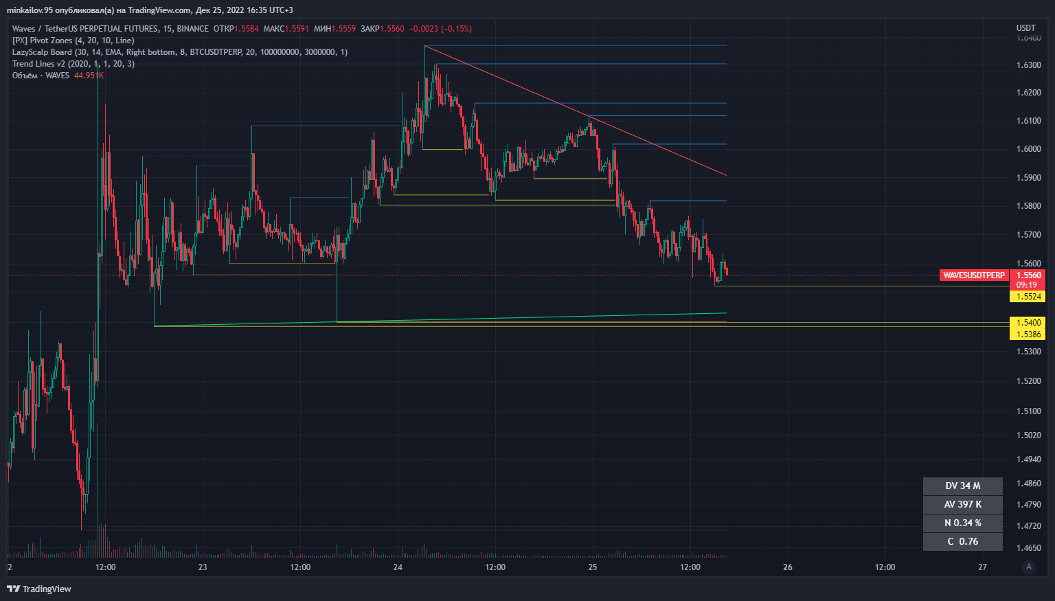Click the AV 397 K table cell
Screen dimensions: 1055x601
[x=962, y=504]
